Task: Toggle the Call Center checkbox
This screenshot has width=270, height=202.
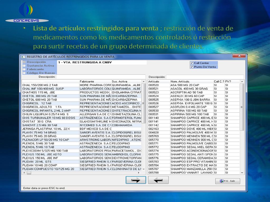Action: point(191,63)
